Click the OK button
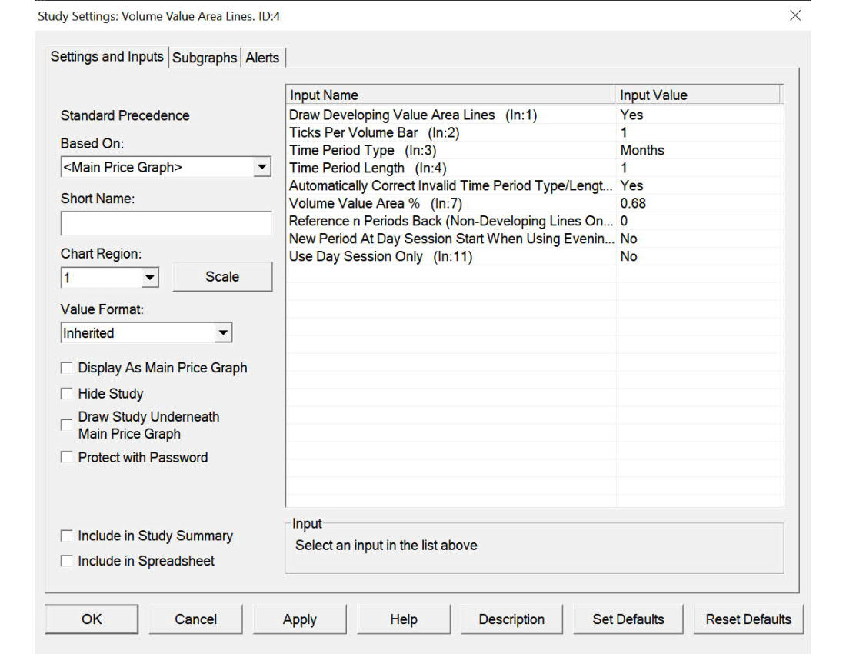Image resolution: width=846 pixels, height=654 pixels. point(92,619)
